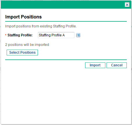Click the Cancel button
Viewport: 132px width, 125px height.
tap(117, 65)
